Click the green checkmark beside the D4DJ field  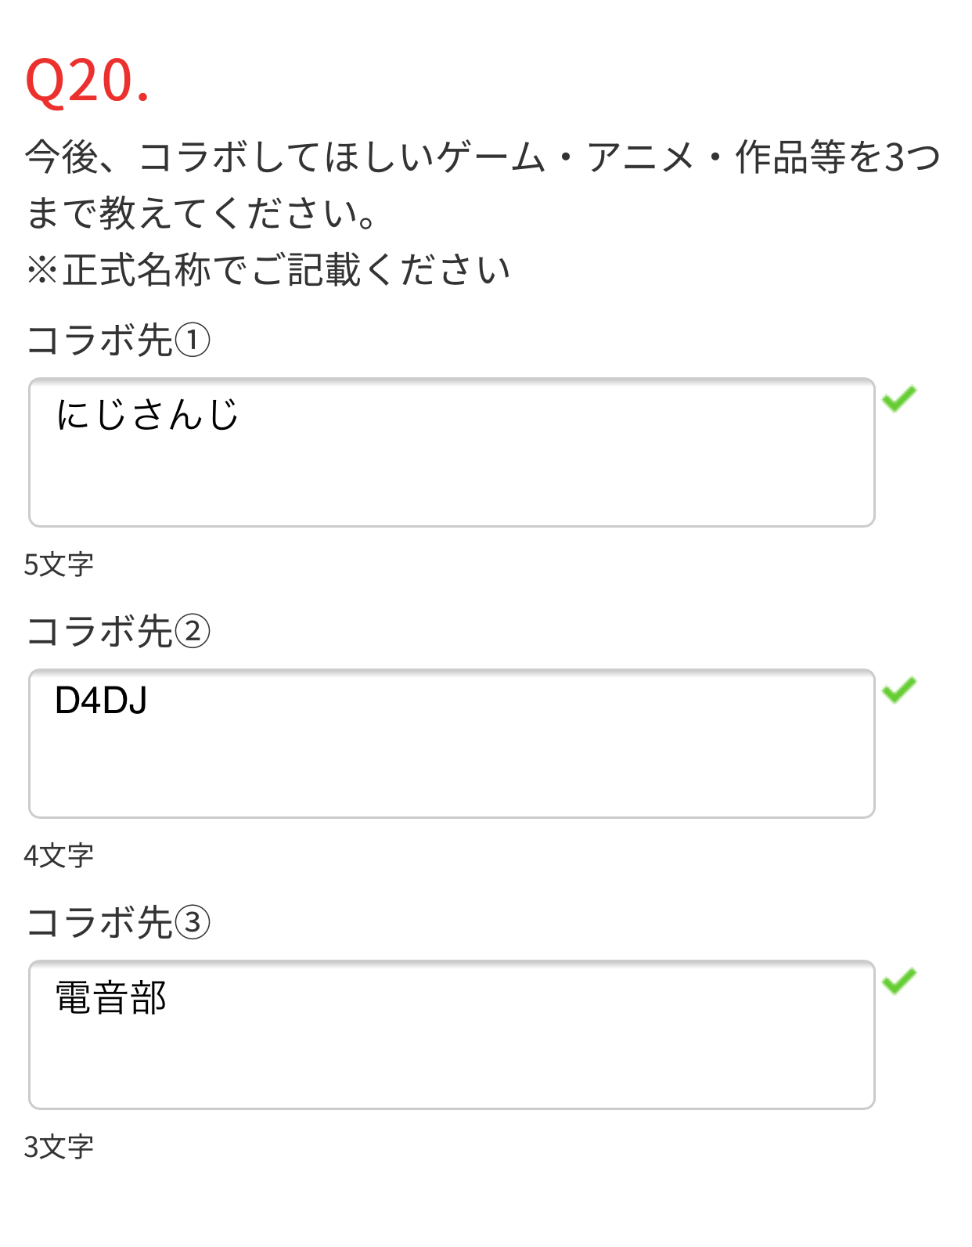[898, 690]
